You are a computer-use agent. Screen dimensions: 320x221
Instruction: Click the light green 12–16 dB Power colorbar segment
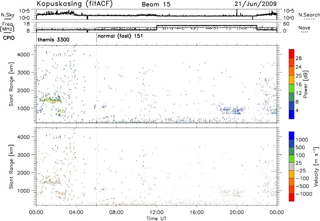pos(292,88)
